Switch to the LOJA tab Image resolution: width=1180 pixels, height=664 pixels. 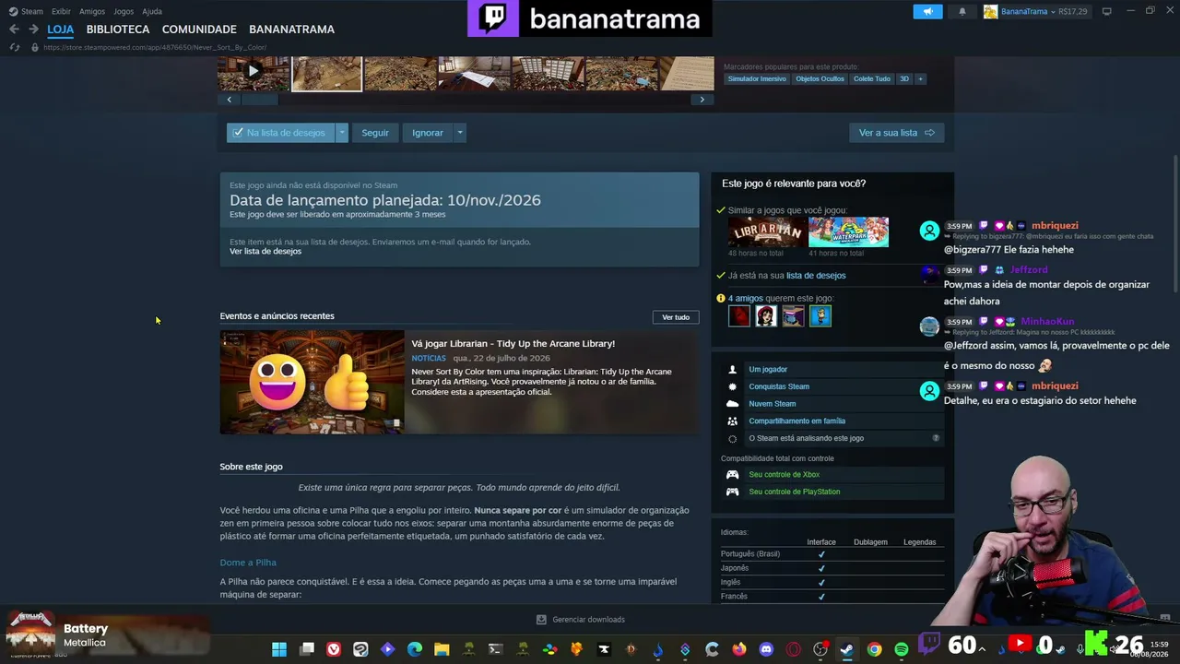click(60, 30)
